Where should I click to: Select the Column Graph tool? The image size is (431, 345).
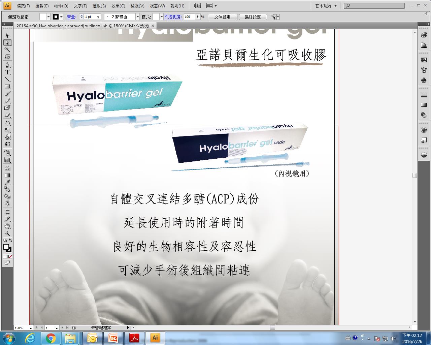(7, 160)
